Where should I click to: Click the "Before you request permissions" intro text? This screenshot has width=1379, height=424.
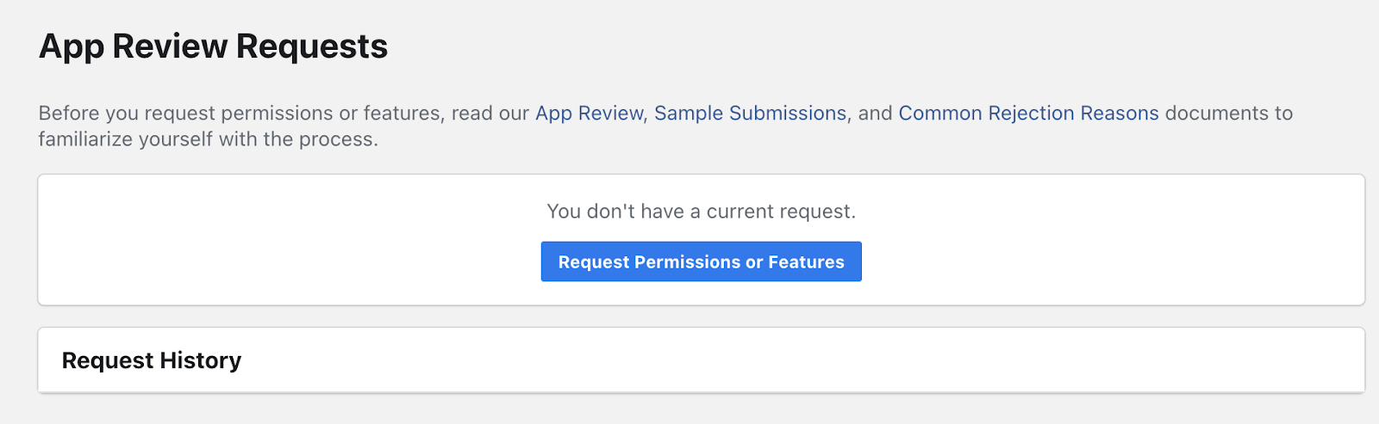click(241, 114)
